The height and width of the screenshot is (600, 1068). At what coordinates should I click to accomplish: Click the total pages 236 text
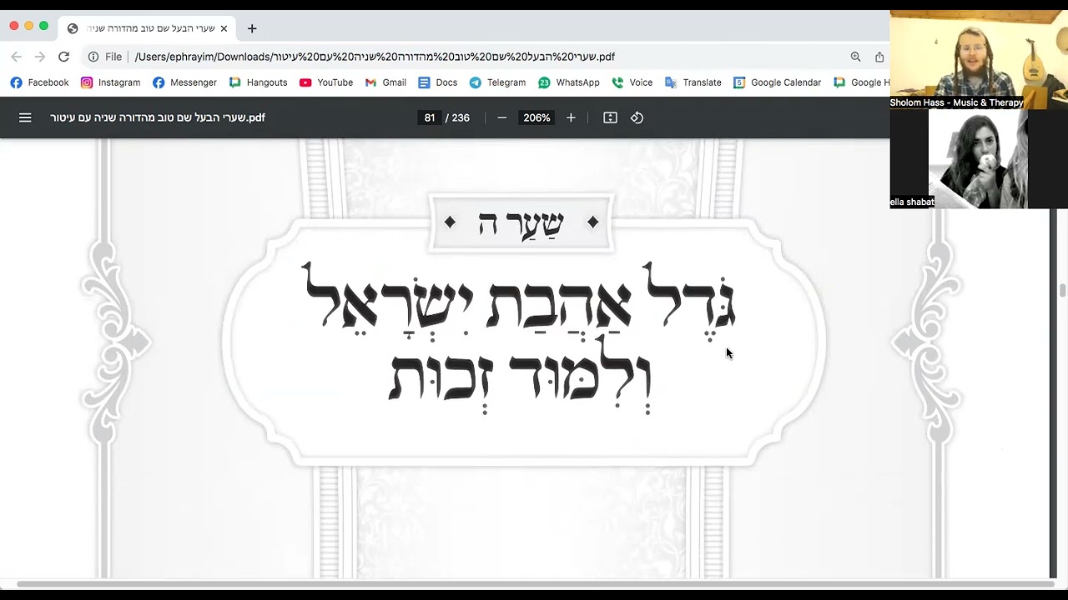click(x=461, y=117)
